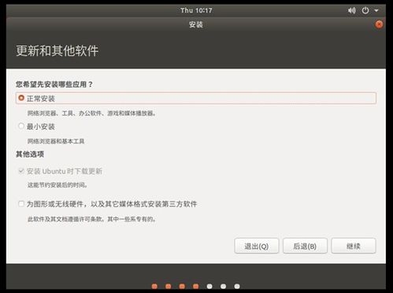This screenshot has height=293, width=393.
Task: Enable the third-party software 第三方软件 checkbox
Action: (21, 204)
